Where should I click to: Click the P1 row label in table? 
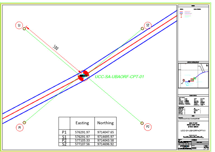64,132
